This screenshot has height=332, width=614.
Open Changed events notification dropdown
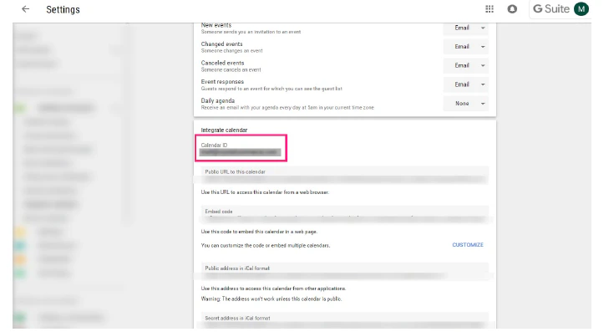(x=466, y=47)
